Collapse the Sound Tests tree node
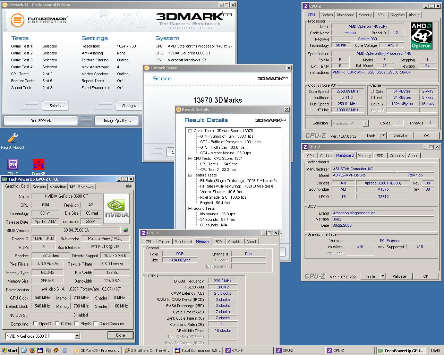Viewport: 444px width, 355px height. [x=190, y=208]
